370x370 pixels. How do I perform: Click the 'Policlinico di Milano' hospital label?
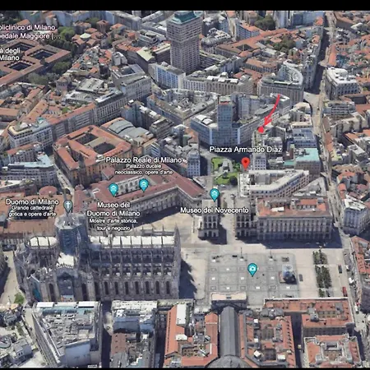pos(28,27)
